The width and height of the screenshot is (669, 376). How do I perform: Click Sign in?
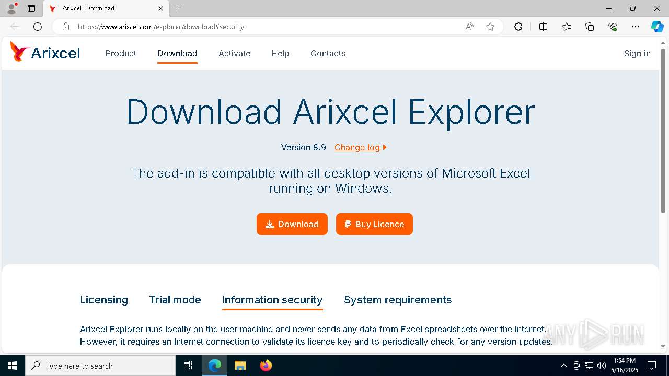pyautogui.click(x=637, y=53)
